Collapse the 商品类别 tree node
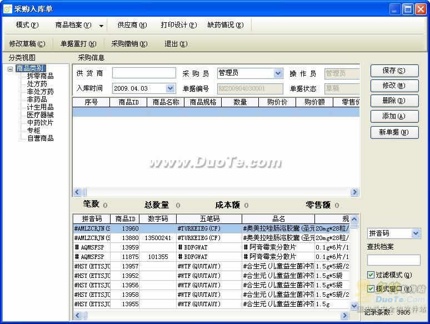This screenshot has height=324, width=430. point(11,69)
